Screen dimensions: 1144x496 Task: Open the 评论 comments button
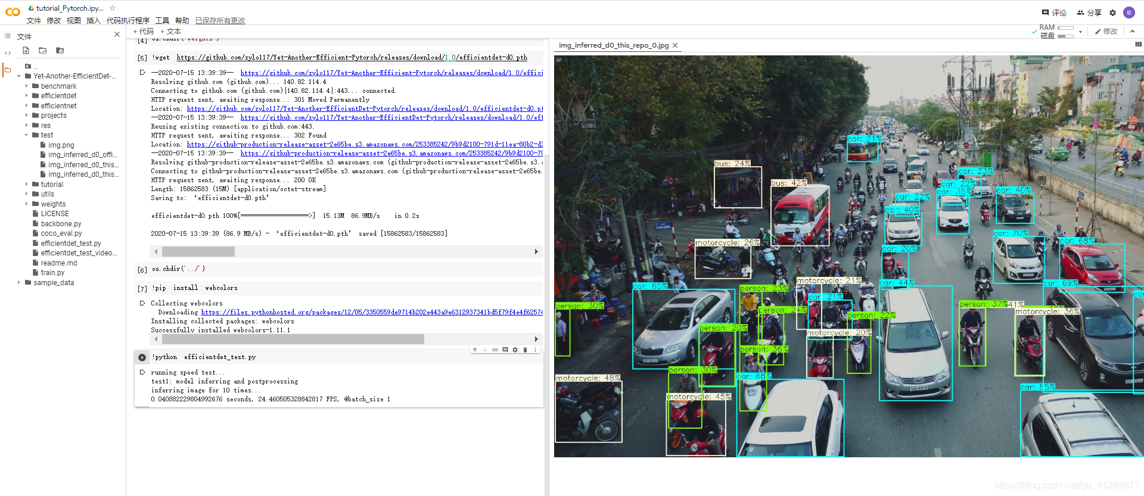click(1054, 13)
